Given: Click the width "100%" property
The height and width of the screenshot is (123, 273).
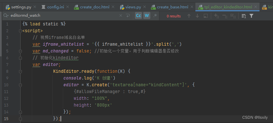Looking at the screenshot, I should pos(91,98).
